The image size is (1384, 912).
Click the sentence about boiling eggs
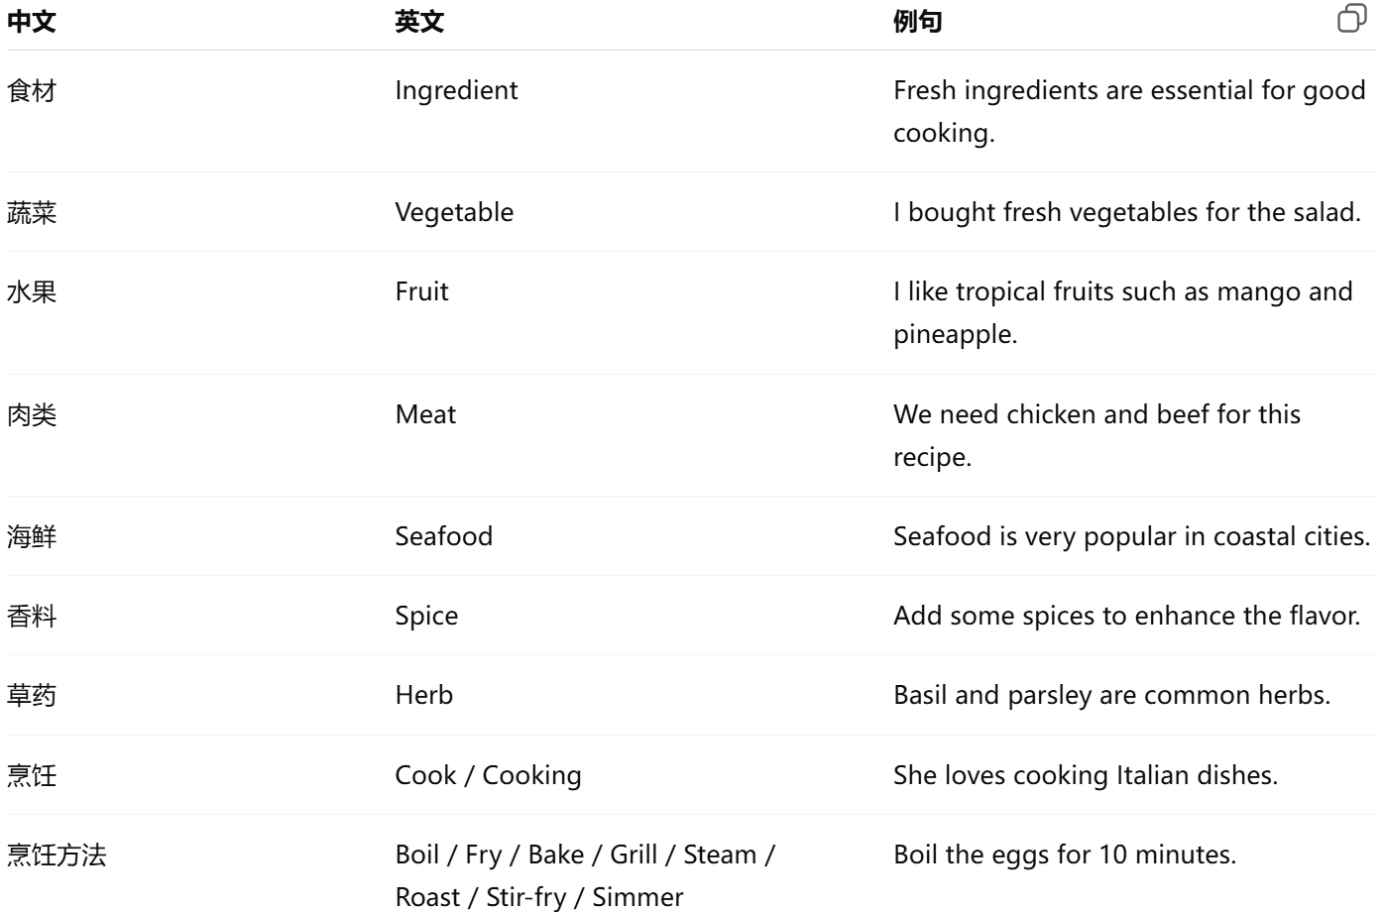[x=1065, y=855]
